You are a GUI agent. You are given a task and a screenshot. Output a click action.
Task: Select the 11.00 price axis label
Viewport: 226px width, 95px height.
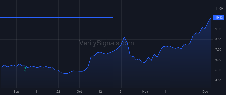pyautogui.click(x=219, y=9)
